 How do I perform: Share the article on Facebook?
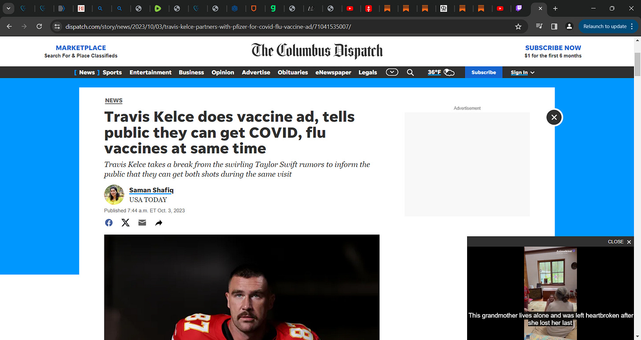pyautogui.click(x=109, y=223)
